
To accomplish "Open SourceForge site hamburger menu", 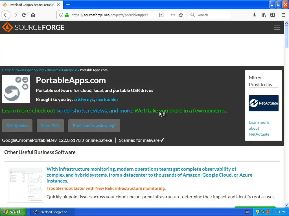I will pos(277,28).
